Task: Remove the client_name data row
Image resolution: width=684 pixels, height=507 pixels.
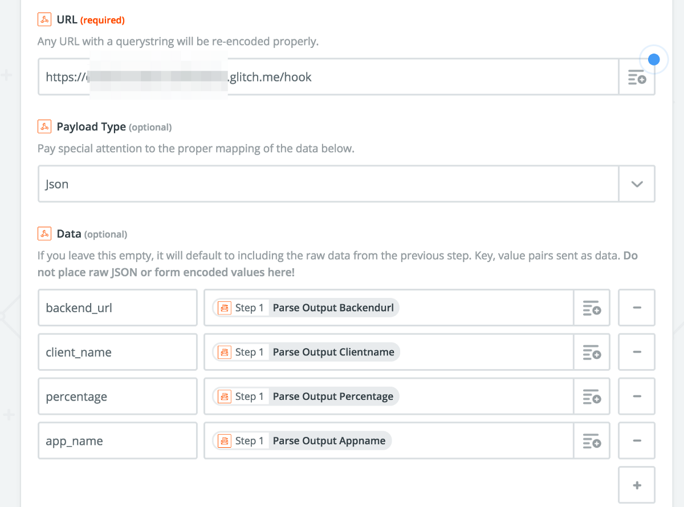Action: point(637,353)
